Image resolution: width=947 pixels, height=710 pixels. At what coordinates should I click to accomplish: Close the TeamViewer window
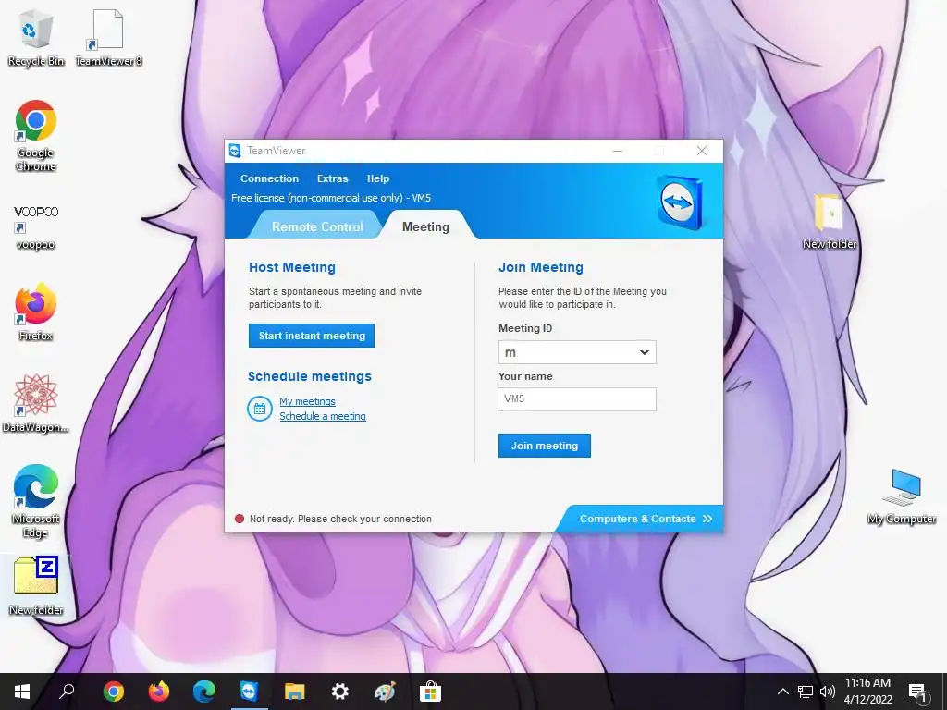coord(702,151)
